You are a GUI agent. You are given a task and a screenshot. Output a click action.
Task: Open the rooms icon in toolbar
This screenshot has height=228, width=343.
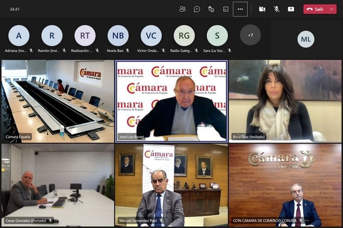[x=225, y=9]
